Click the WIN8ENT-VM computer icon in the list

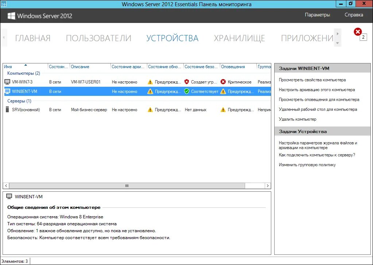coord(7,91)
